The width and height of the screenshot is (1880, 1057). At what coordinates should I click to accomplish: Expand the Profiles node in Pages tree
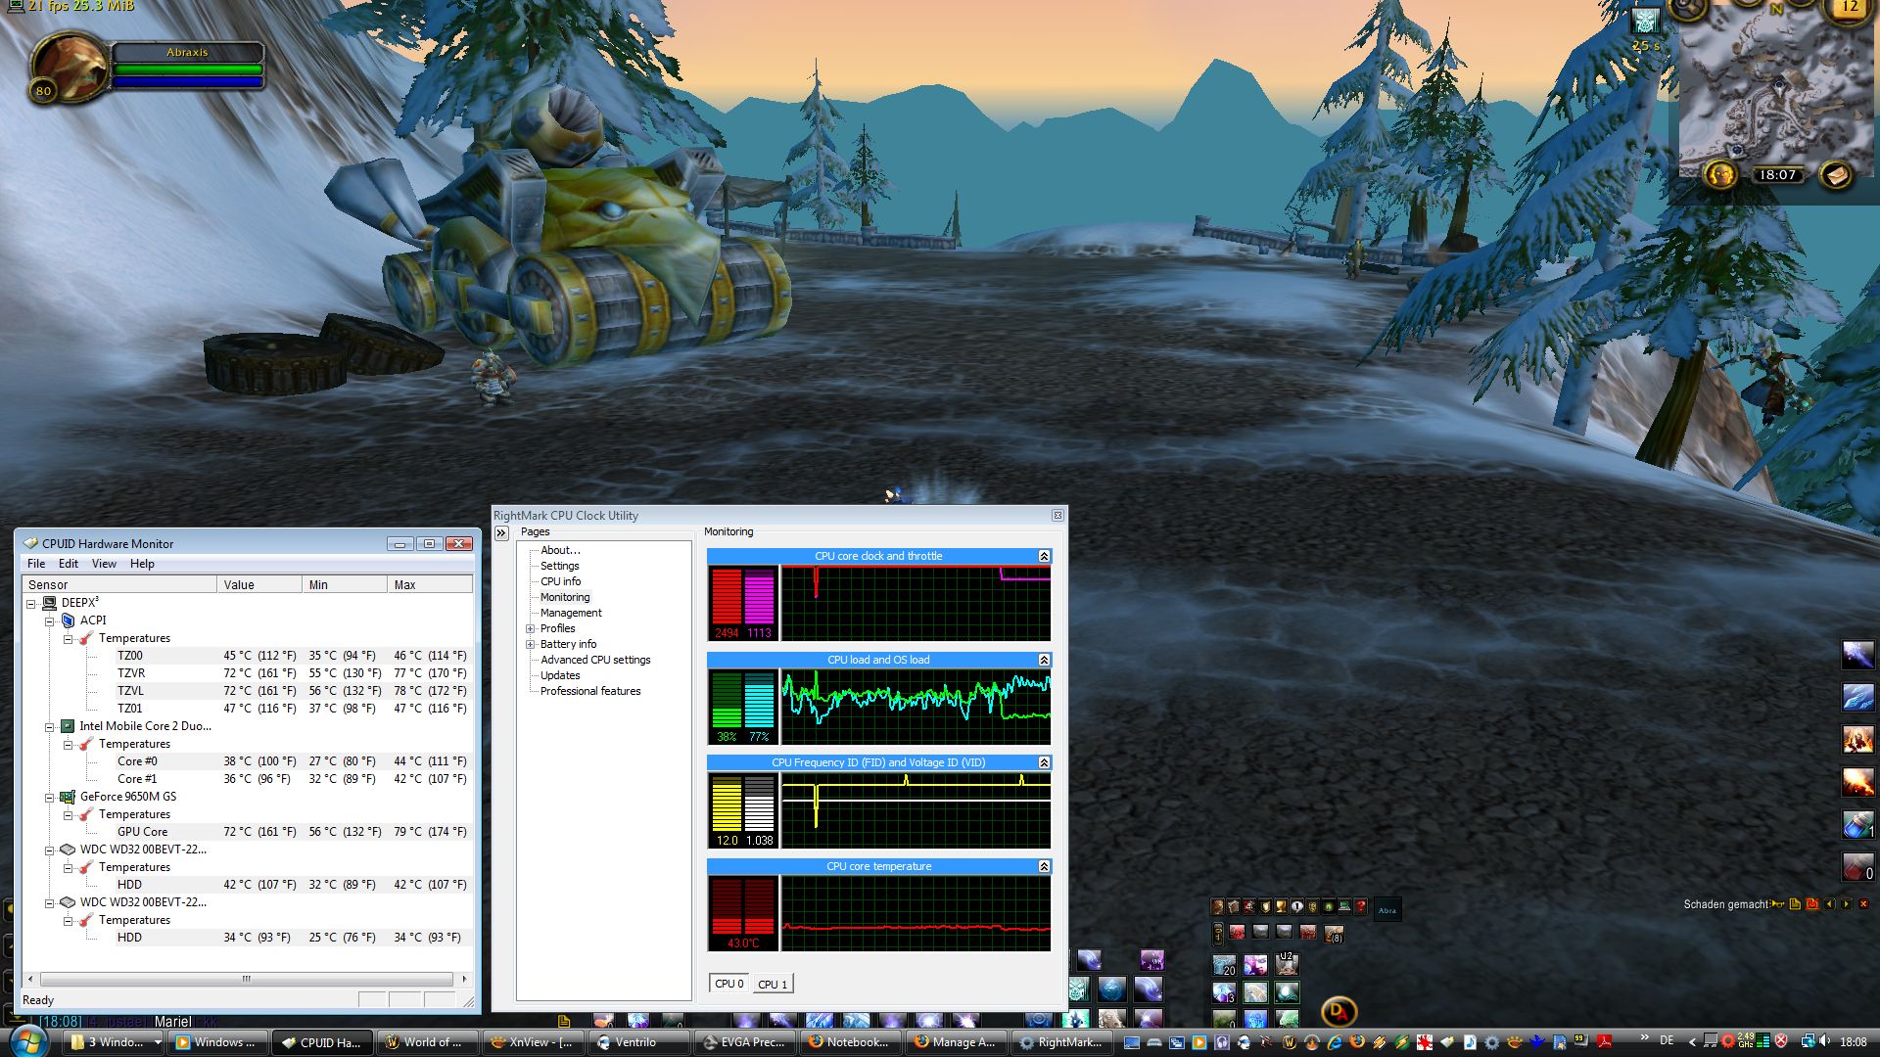530,629
